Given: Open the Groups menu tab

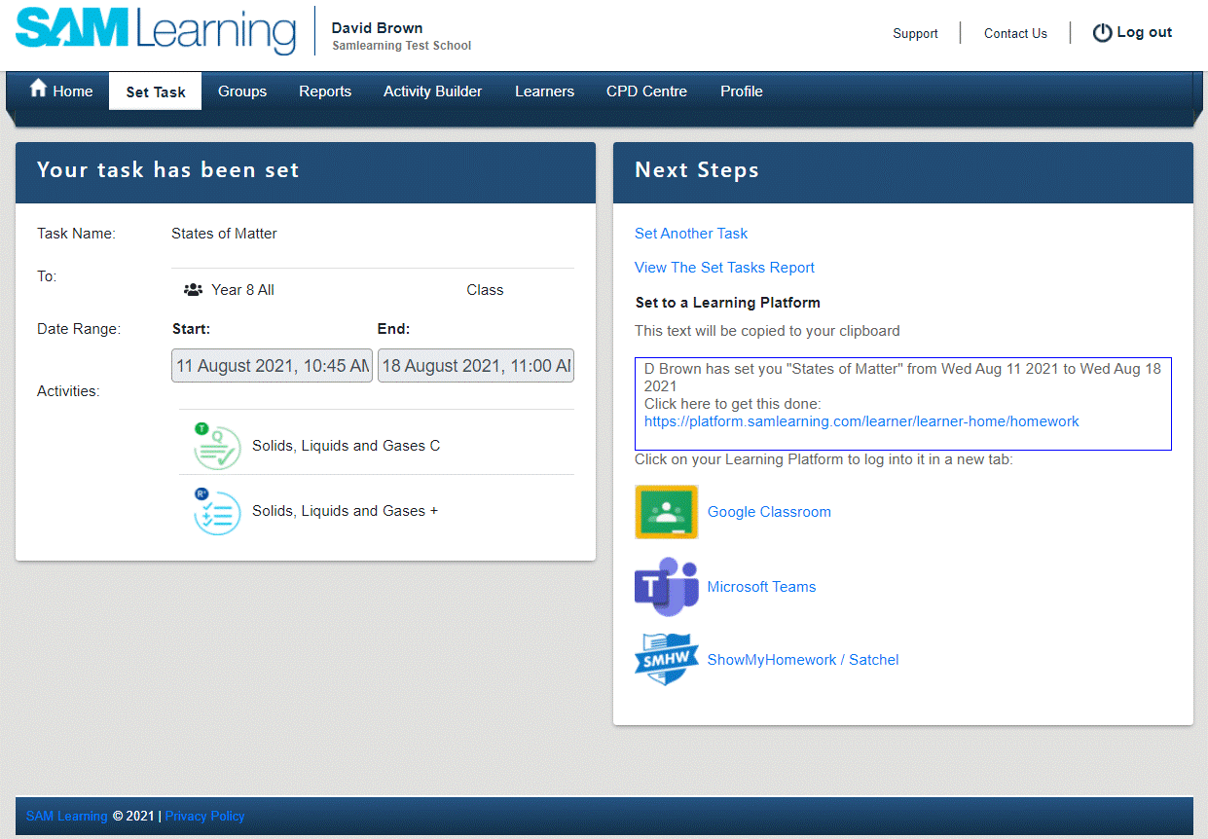Looking at the screenshot, I should (x=242, y=91).
